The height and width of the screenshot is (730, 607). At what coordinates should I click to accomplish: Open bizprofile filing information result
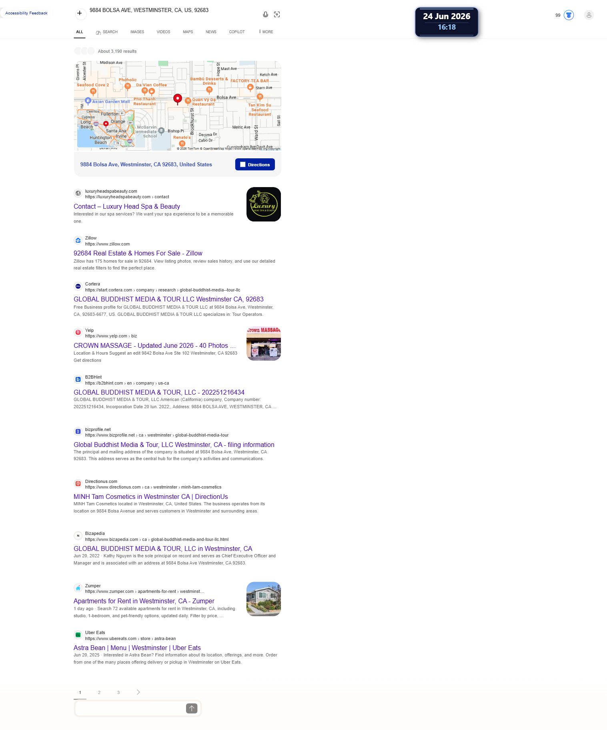174,445
